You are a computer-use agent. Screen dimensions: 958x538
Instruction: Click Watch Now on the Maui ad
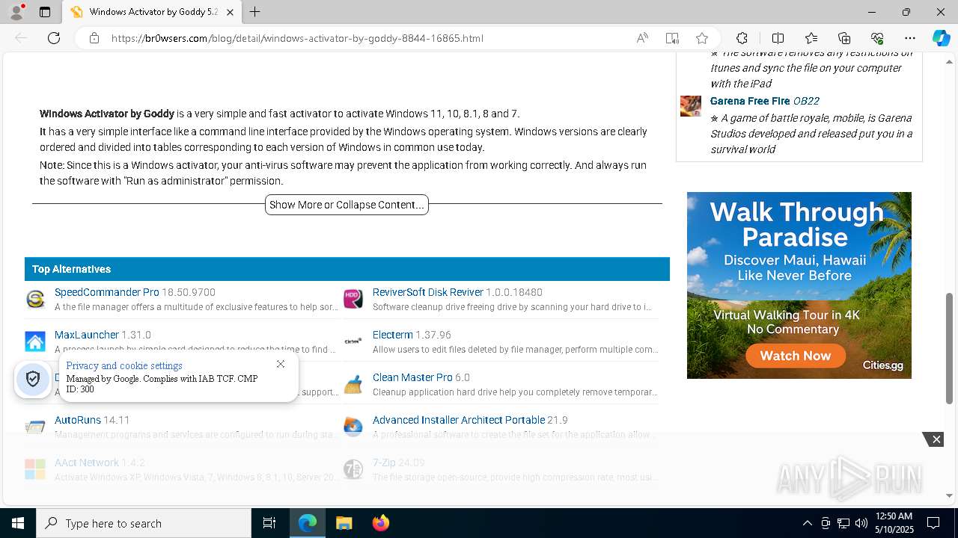point(796,356)
